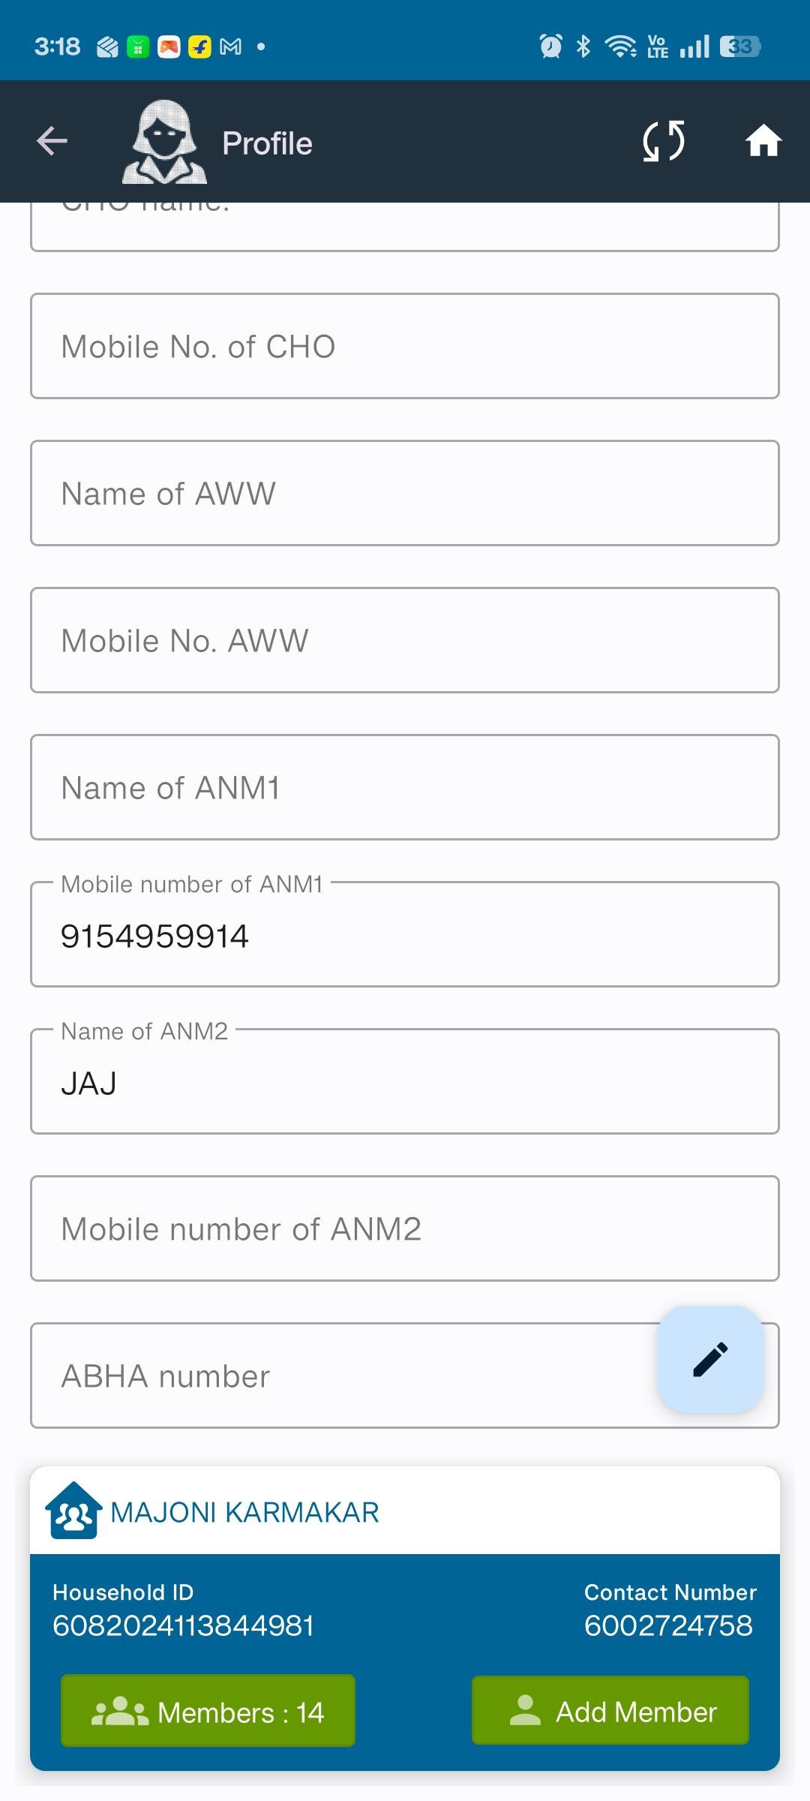Go to home via house icon
Image resolution: width=810 pixels, height=1801 pixels.
click(763, 141)
